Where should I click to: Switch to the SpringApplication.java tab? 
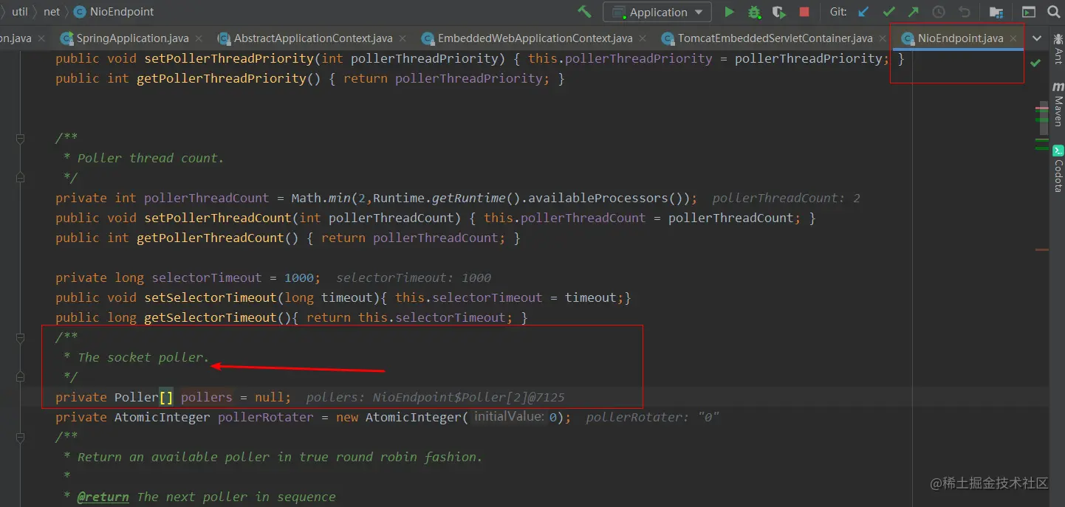point(132,38)
